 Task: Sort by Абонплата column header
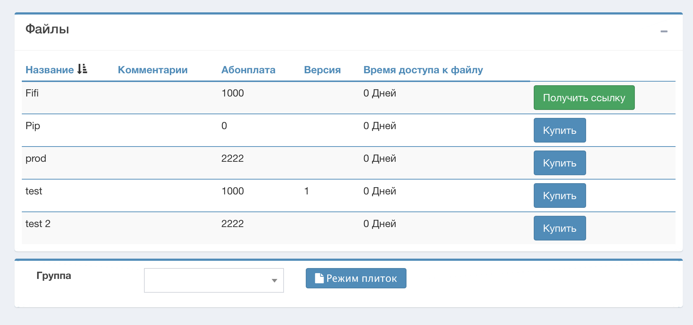pos(248,70)
